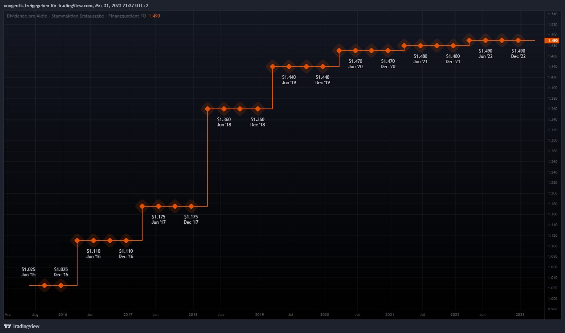Screen dimensions: 565x333
Task: Click the $1.110 Jun '16 data label
Action: point(94,253)
